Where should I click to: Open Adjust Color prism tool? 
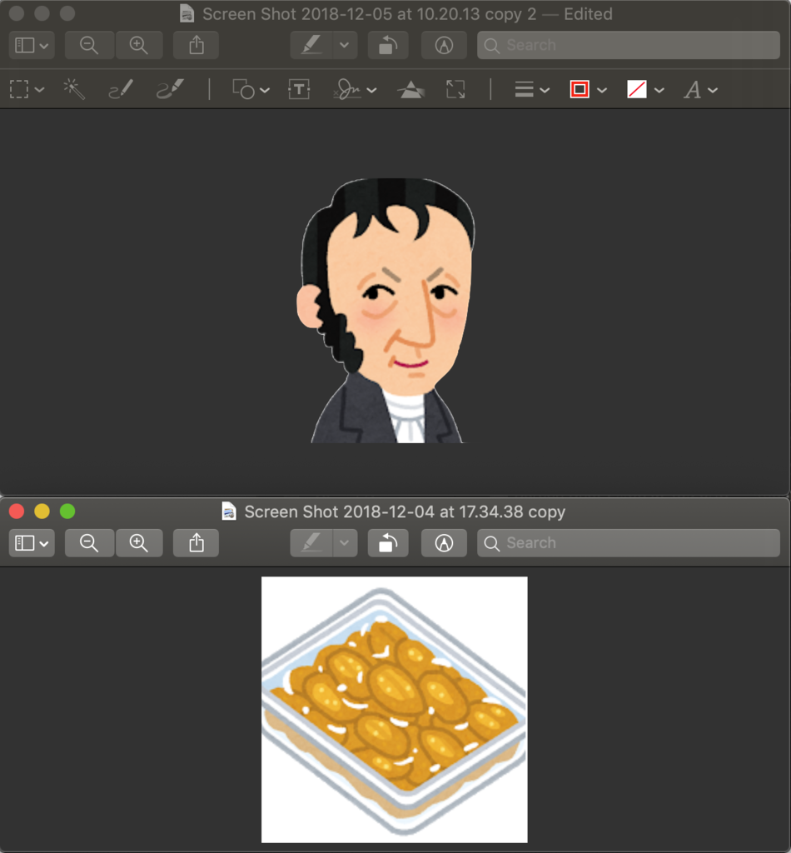tap(411, 89)
